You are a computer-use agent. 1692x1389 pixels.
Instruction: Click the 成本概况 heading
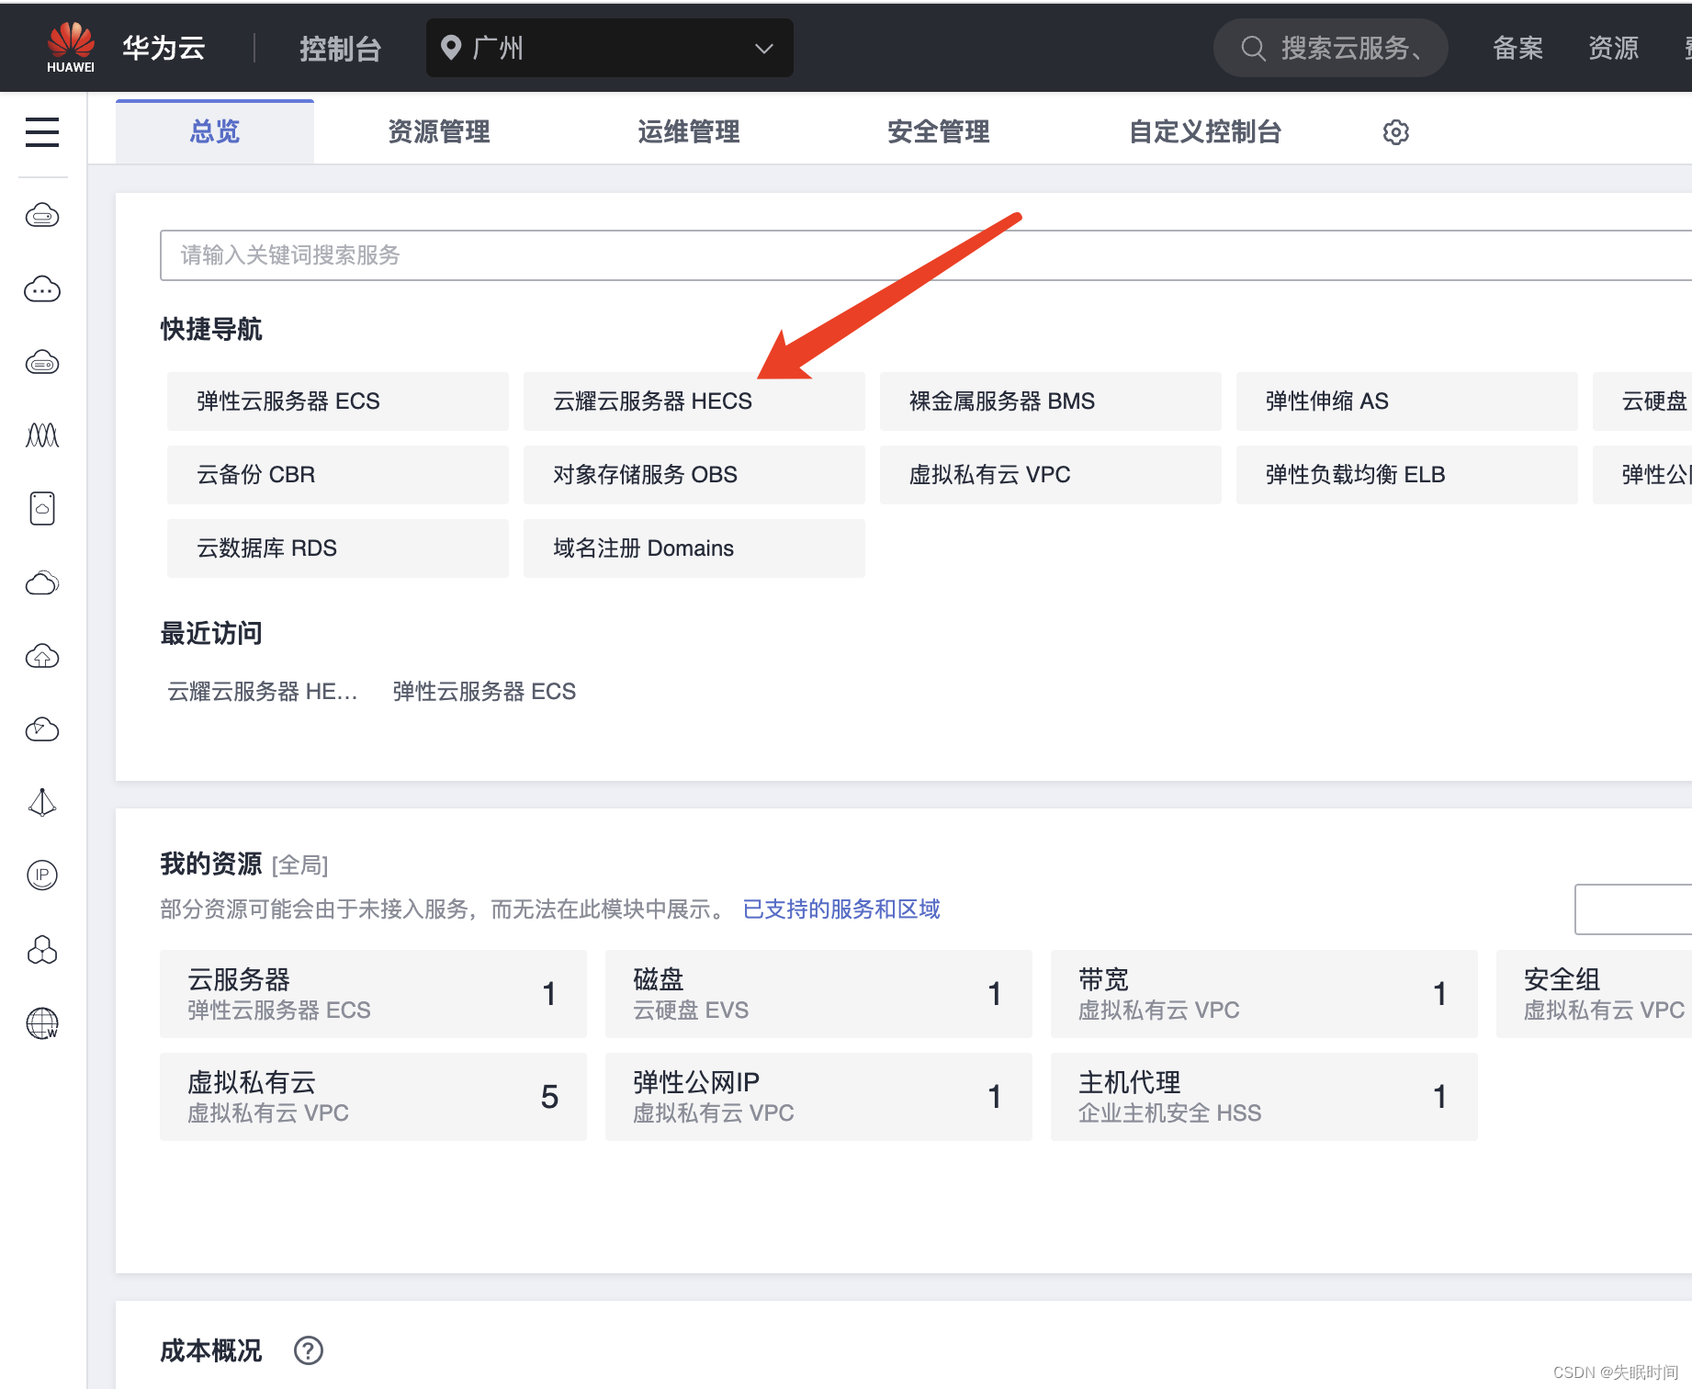coord(211,1350)
